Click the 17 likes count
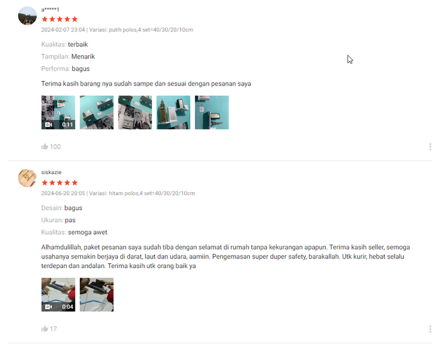The width and height of the screenshot is (438, 344). [x=53, y=329]
